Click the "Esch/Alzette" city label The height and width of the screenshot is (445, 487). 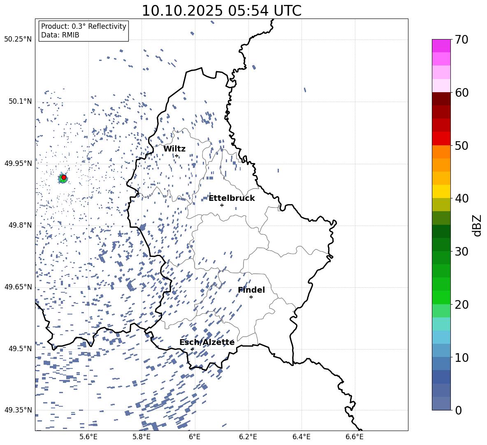(207, 342)
